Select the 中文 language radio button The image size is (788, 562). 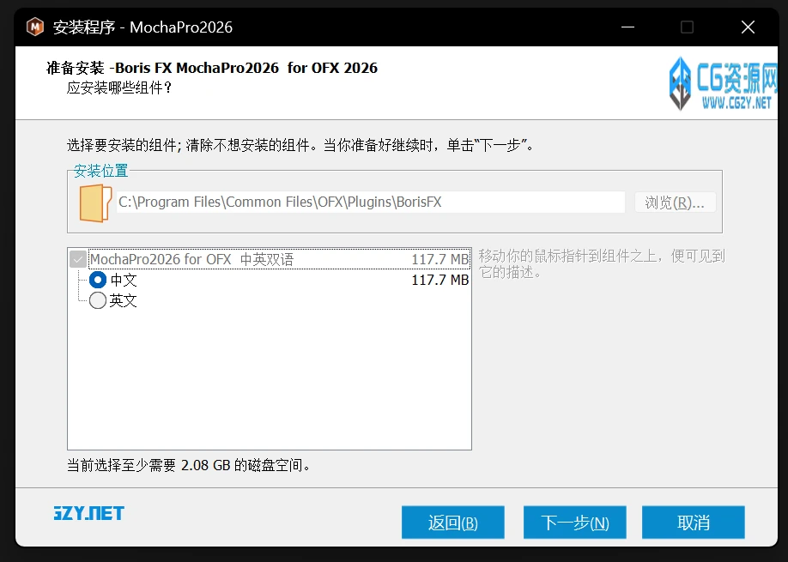pyautogui.click(x=97, y=280)
